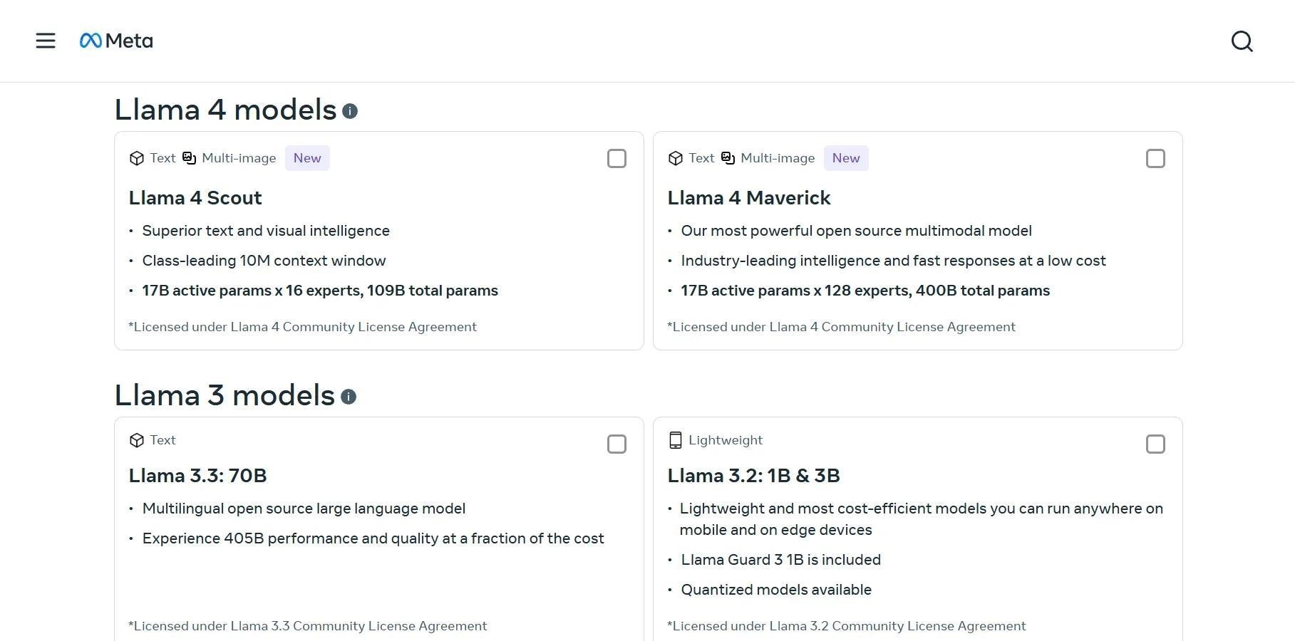Screen dimensions: 1295x641
Task: Click the Text cube icon on Llama 4 Maverick
Action: (675, 158)
